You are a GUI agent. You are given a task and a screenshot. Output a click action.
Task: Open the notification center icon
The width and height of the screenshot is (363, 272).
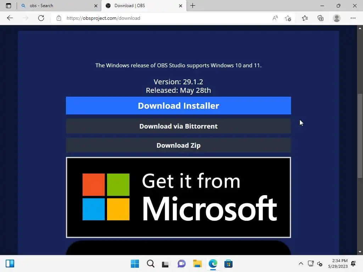point(353,263)
